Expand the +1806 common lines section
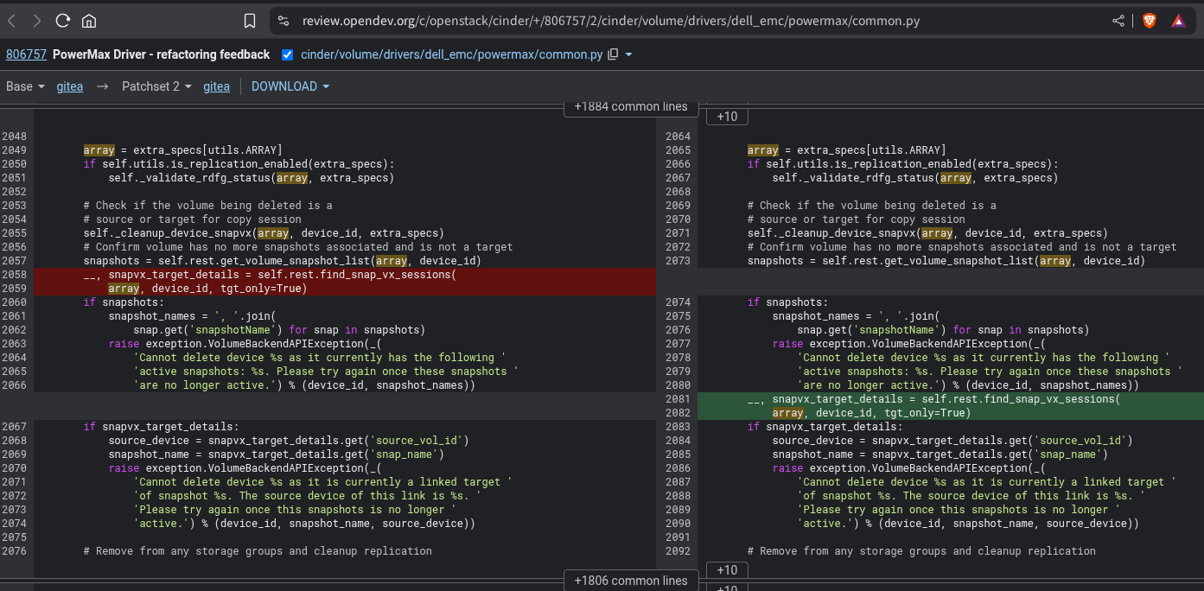The width and height of the screenshot is (1204, 591). tap(630, 581)
